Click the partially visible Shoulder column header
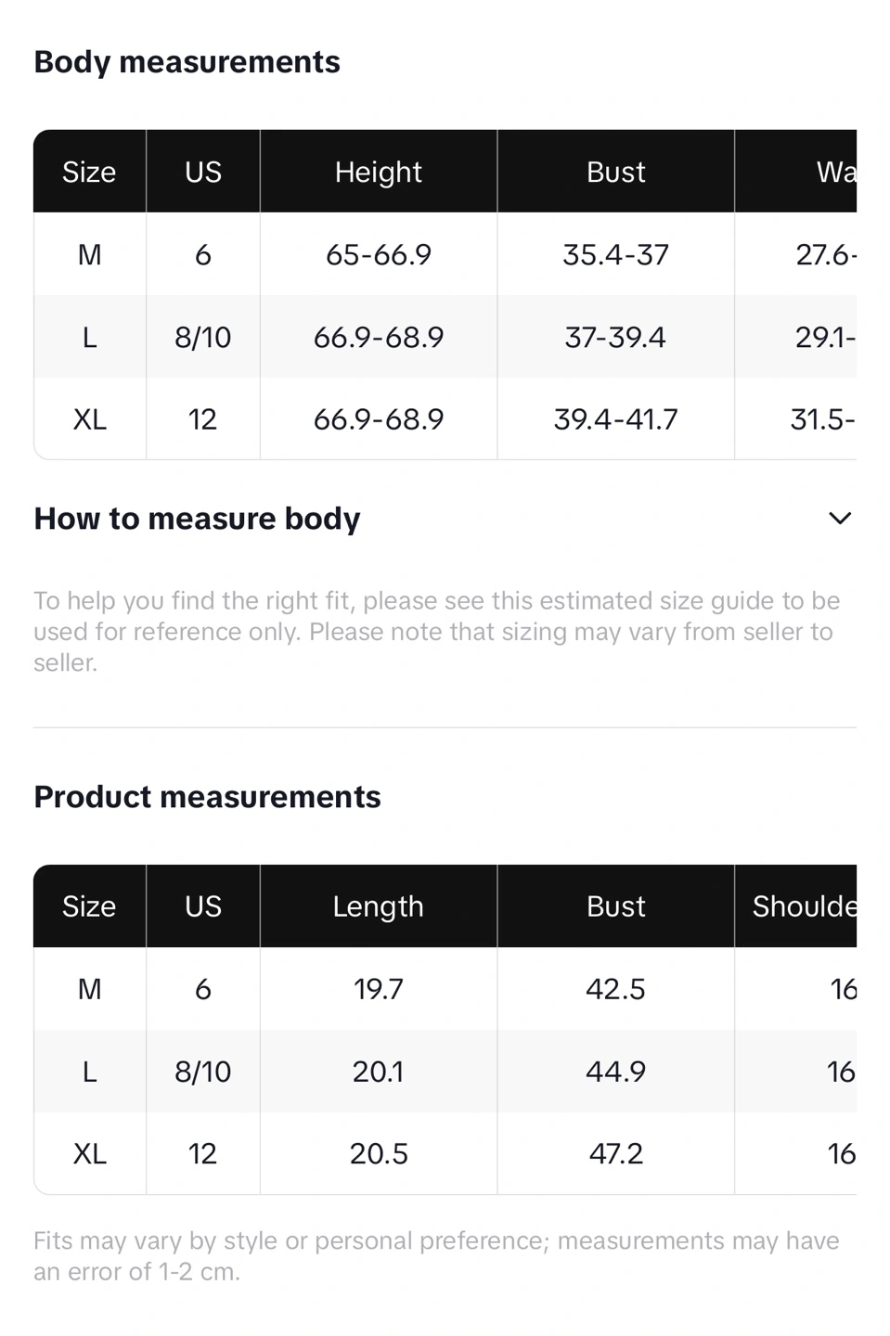This screenshot has height=1336, width=890. pos(804,906)
